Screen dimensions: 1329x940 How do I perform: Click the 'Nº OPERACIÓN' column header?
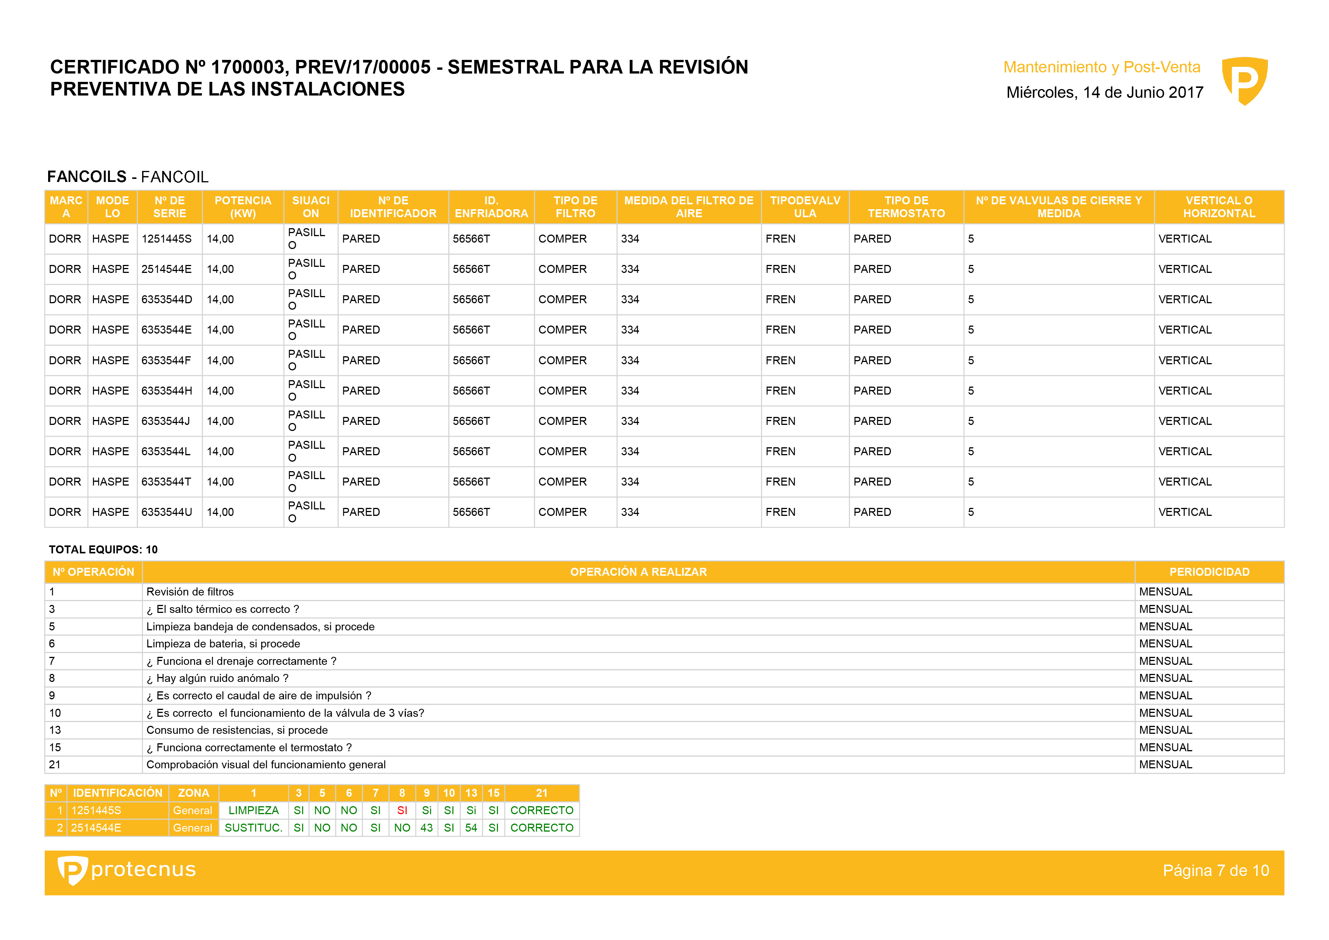click(x=93, y=572)
